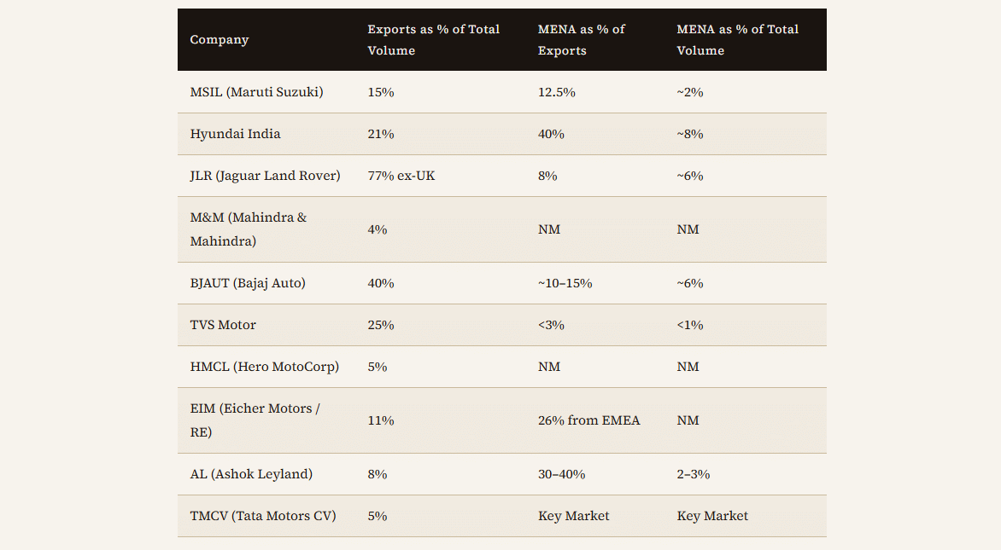
Task: Click the 77% ex-UK exports value
Action: coord(401,176)
